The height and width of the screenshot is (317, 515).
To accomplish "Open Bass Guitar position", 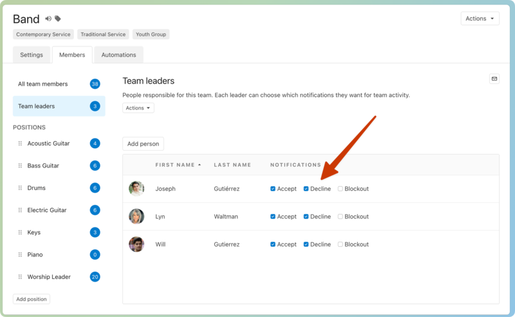I will (43, 166).
